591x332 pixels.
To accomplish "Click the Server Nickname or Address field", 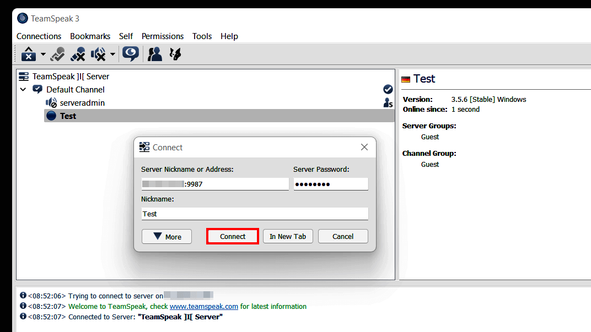I will pyautogui.click(x=215, y=184).
